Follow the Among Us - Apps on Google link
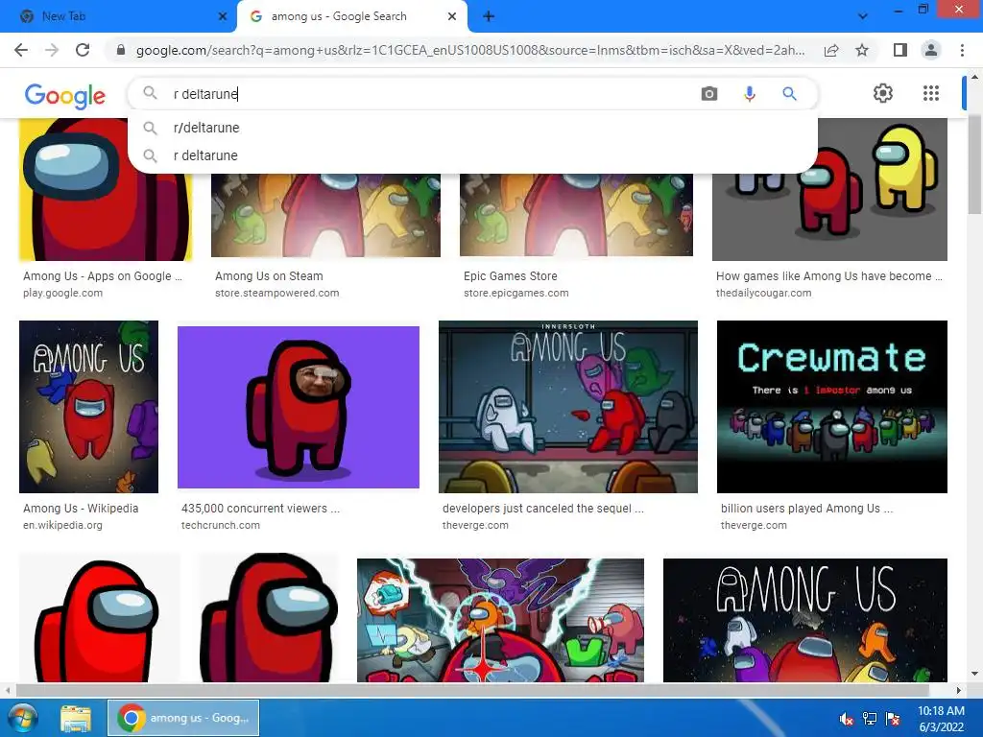This screenshot has height=737, width=983. click(x=102, y=276)
